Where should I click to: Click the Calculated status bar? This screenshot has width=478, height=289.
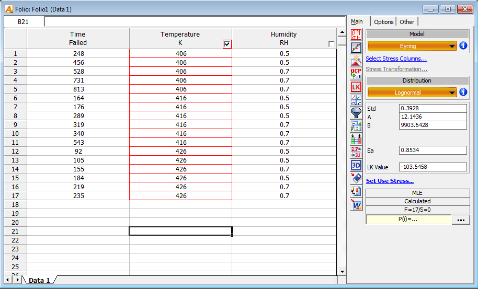418,201
